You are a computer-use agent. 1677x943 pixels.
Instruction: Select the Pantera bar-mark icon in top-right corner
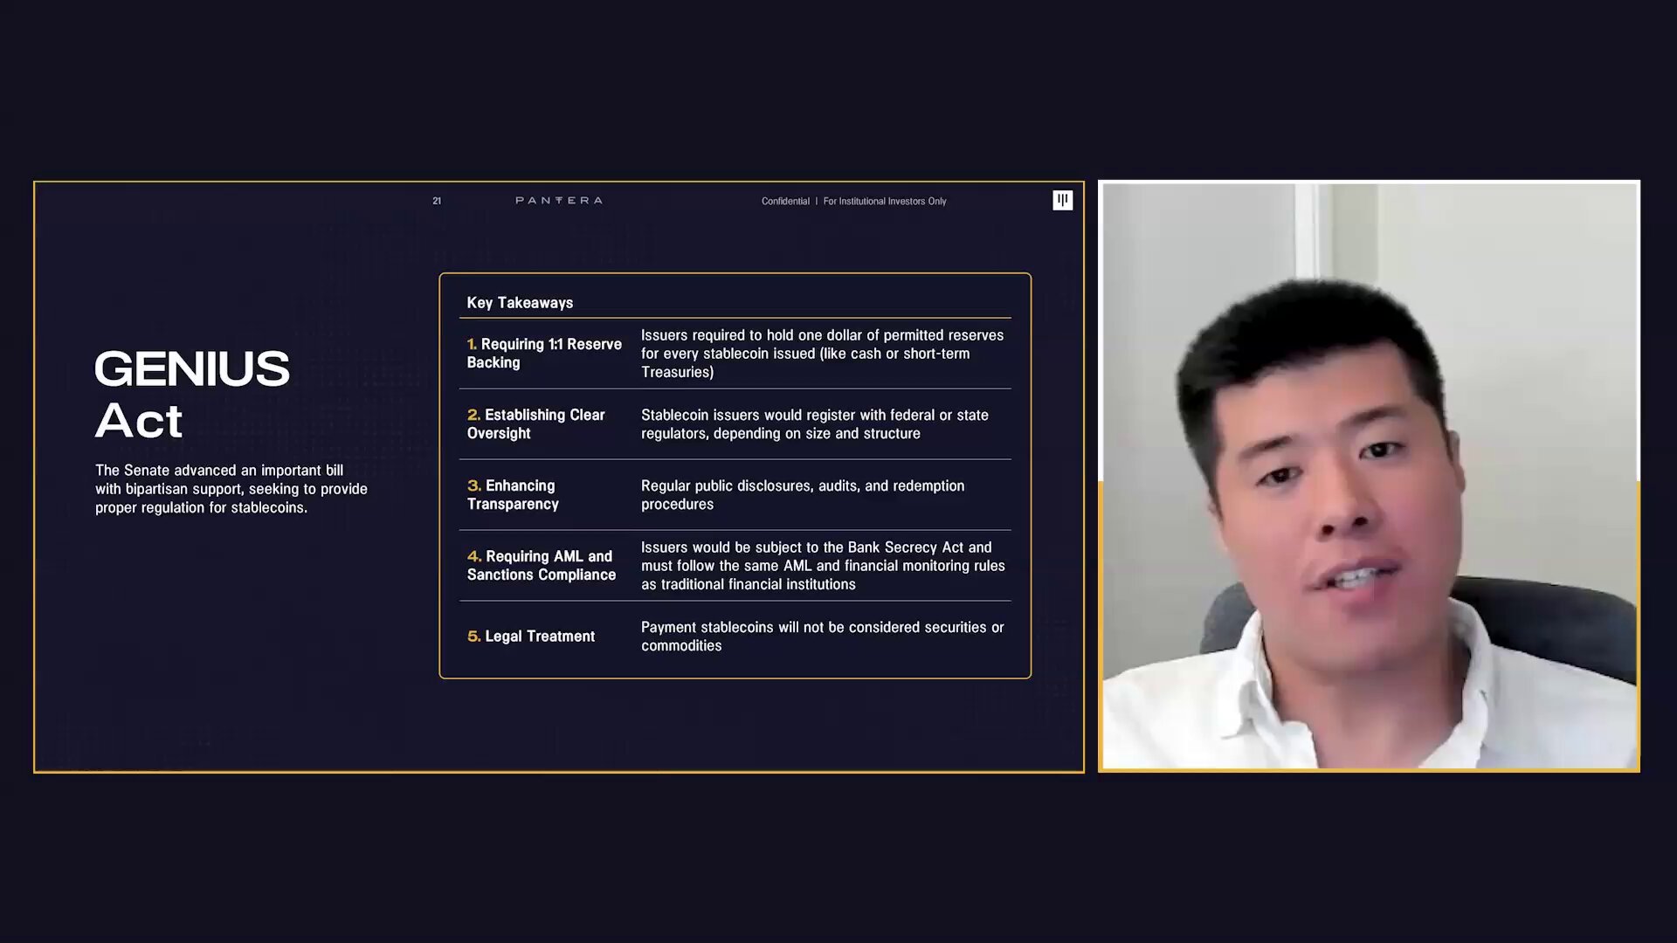pyautogui.click(x=1063, y=200)
